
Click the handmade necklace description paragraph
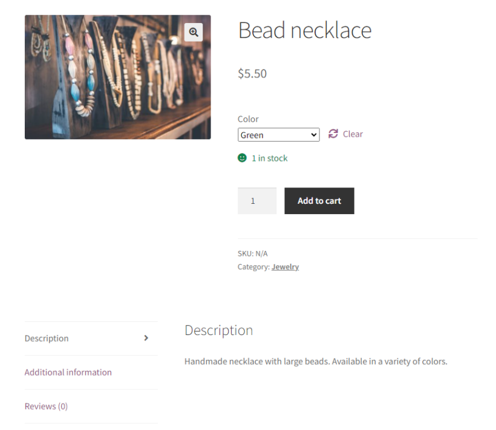click(x=315, y=362)
